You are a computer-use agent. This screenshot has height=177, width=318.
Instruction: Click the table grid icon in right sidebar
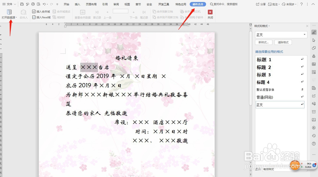314,64
